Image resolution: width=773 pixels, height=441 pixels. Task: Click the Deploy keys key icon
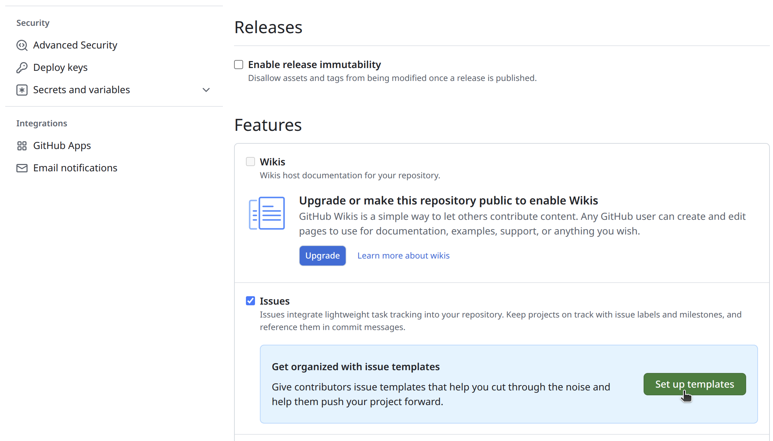pyautogui.click(x=22, y=67)
